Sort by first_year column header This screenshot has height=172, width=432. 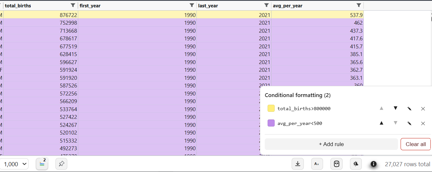[x=90, y=6]
